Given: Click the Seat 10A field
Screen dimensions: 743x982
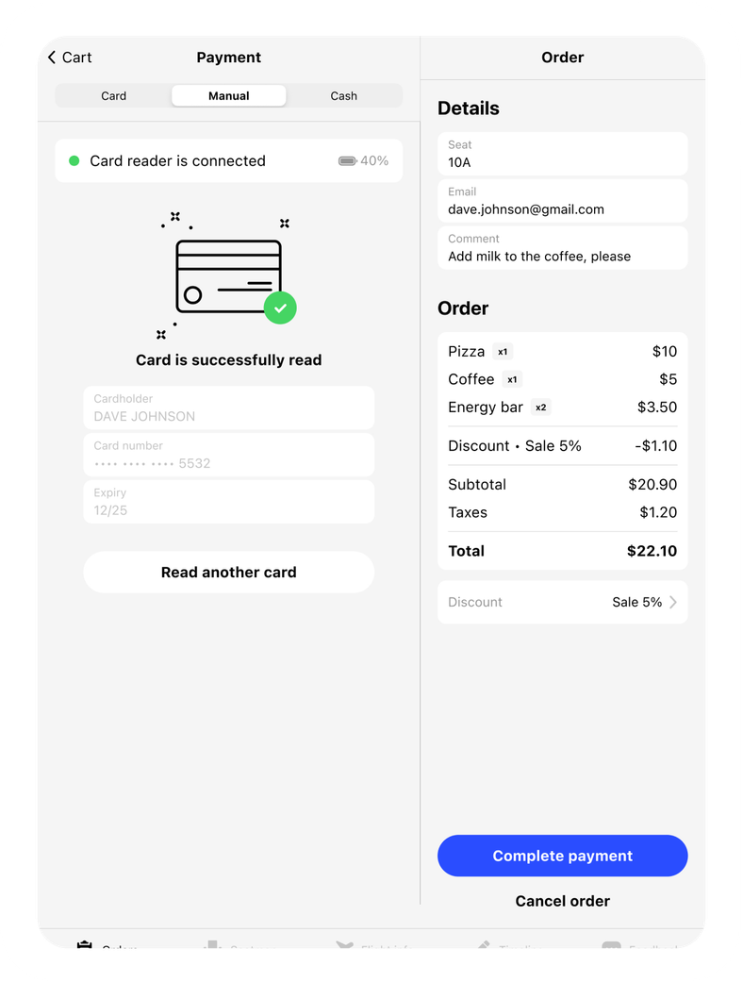Looking at the screenshot, I should [562, 154].
